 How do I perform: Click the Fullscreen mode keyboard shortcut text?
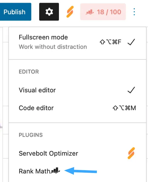(x=110, y=42)
